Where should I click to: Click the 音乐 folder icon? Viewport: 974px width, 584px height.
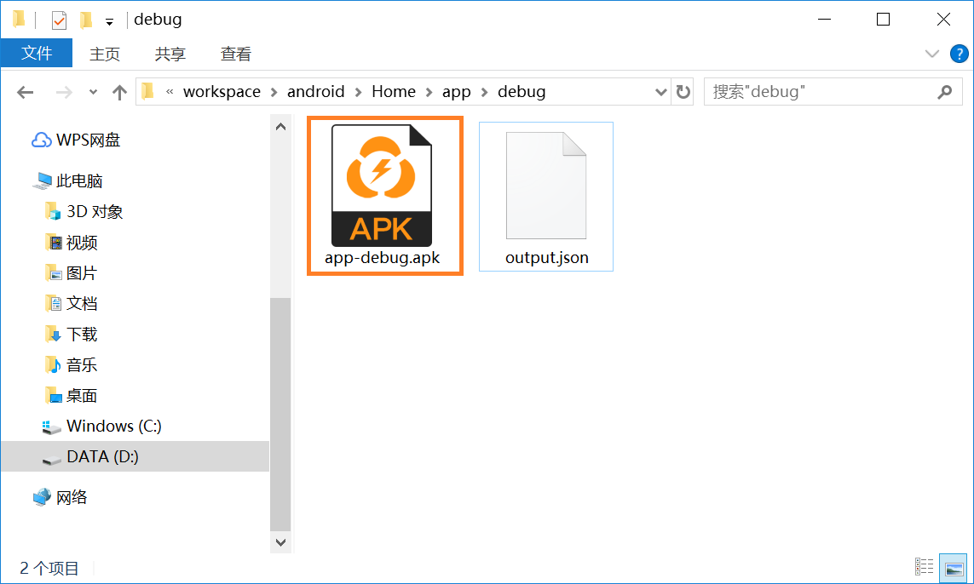click(54, 365)
